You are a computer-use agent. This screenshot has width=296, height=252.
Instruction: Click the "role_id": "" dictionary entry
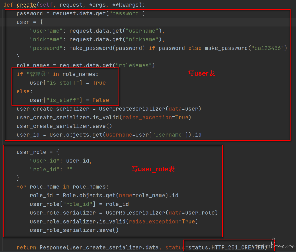click(51, 170)
